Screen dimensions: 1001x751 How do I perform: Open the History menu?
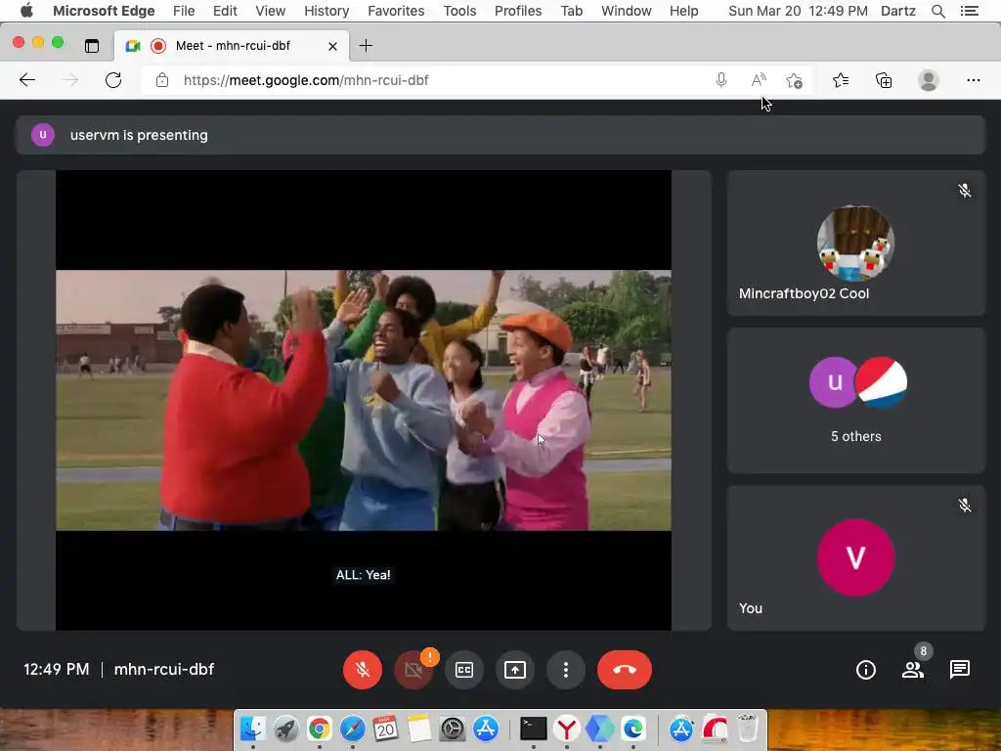click(x=326, y=11)
